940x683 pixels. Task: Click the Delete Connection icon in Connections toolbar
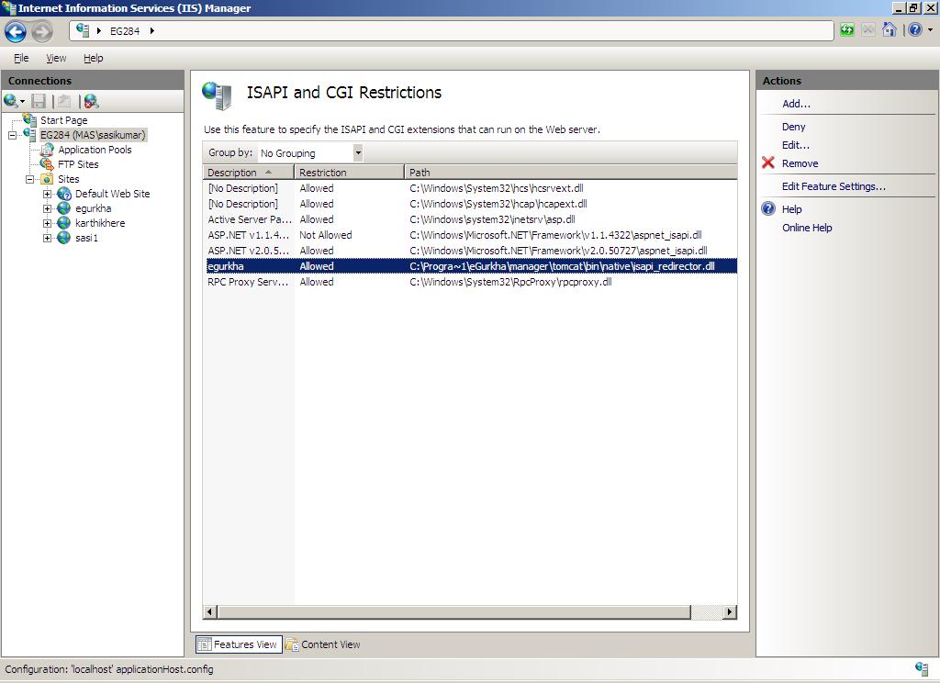coord(91,101)
